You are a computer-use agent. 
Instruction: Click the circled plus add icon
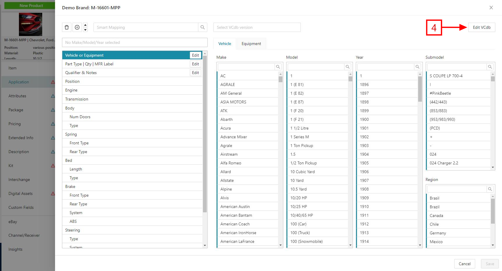pyautogui.click(x=77, y=27)
